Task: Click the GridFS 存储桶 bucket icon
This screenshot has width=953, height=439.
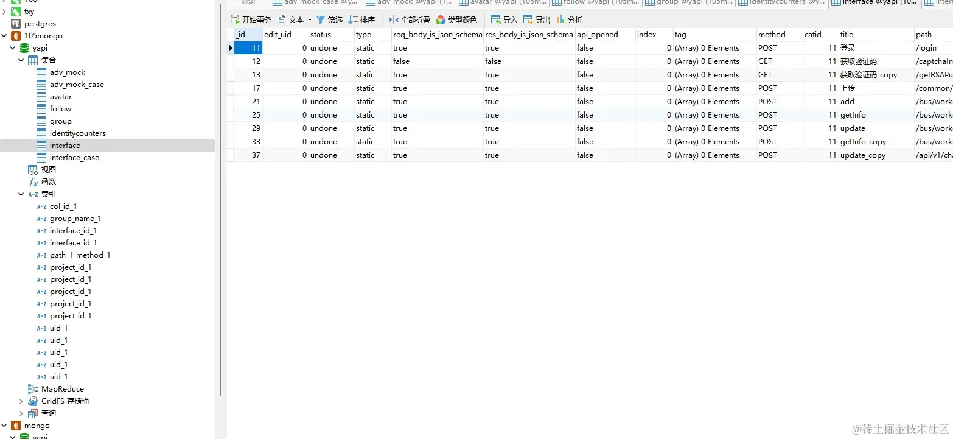Action: click(x=33, y=401)
